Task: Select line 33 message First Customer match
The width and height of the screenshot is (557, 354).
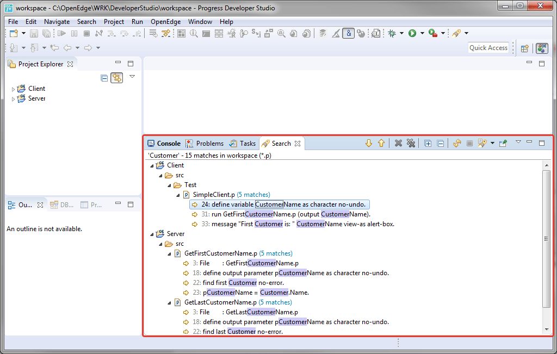Action: [293, 225]
